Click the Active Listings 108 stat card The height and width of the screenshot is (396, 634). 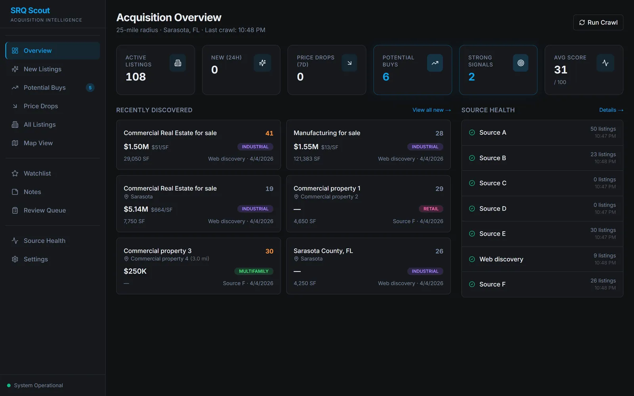point(155,70)
